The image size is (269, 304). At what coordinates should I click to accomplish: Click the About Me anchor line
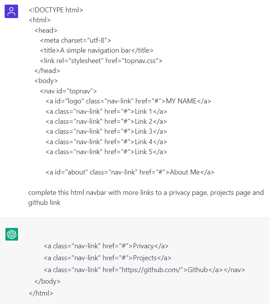pos(130,172)
